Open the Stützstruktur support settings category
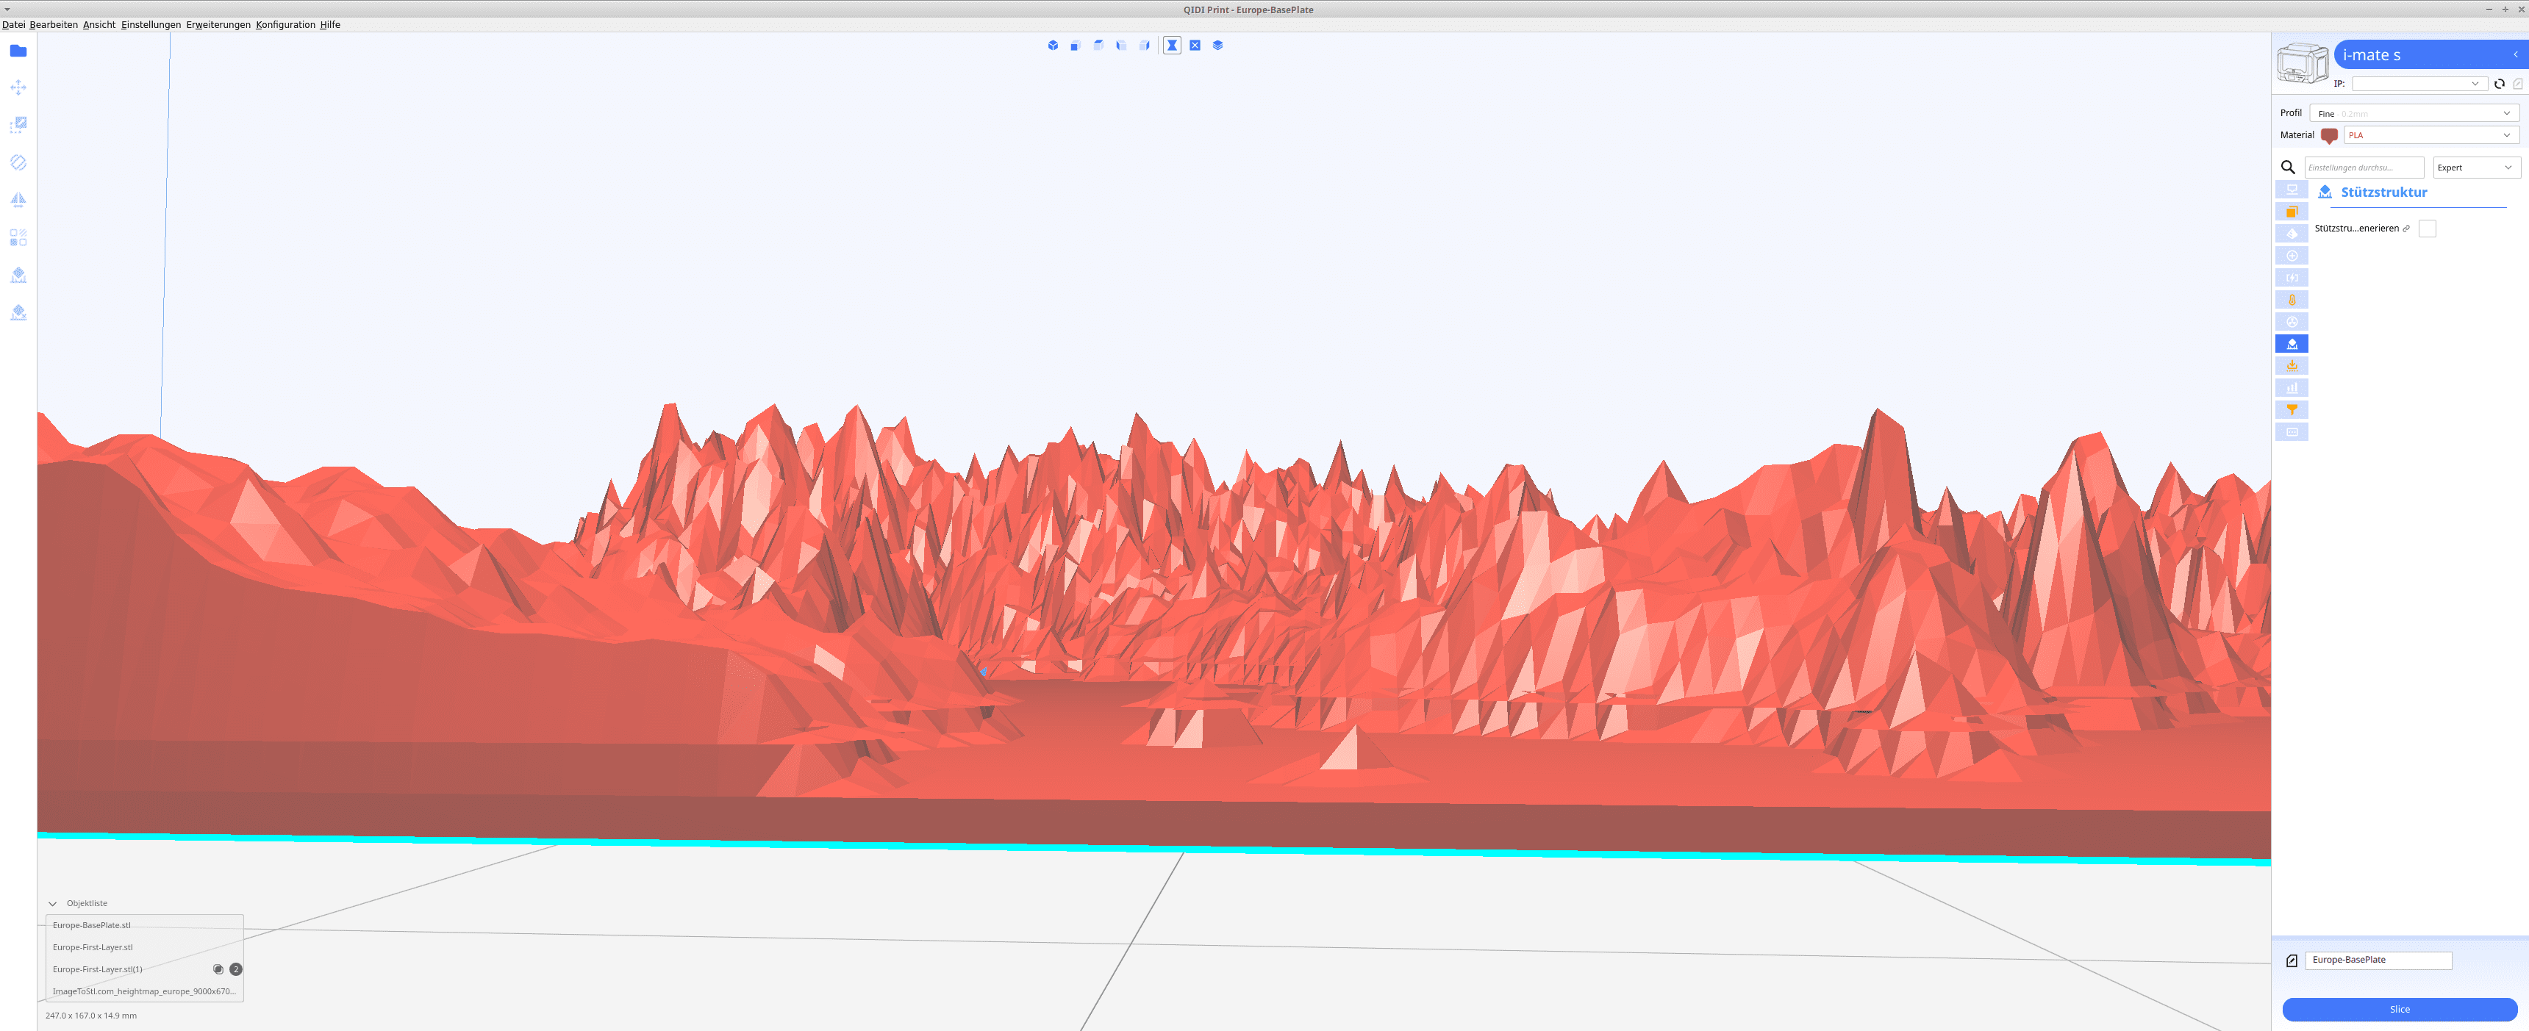This screenshot has height=1031, width=2529. click(x=2292, y=345)
